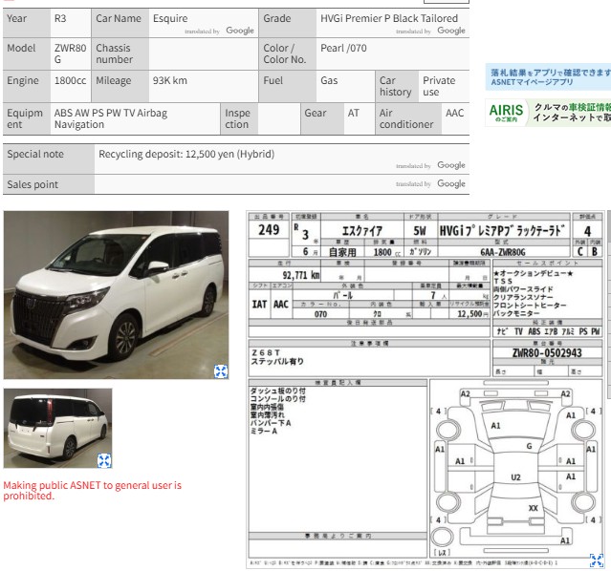The image size is (611, 571).
Task: Click the 'G' windshield mark on diagram
Action: 529,446
